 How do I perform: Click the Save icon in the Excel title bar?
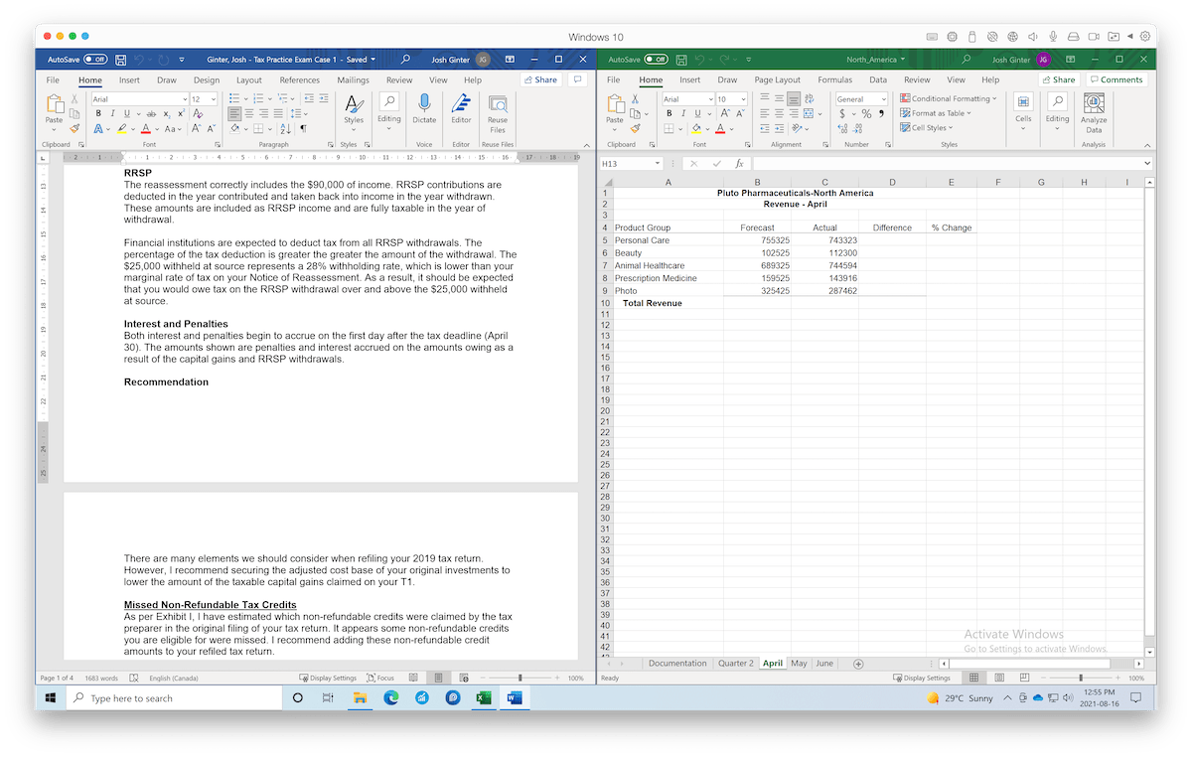[680, 60]
